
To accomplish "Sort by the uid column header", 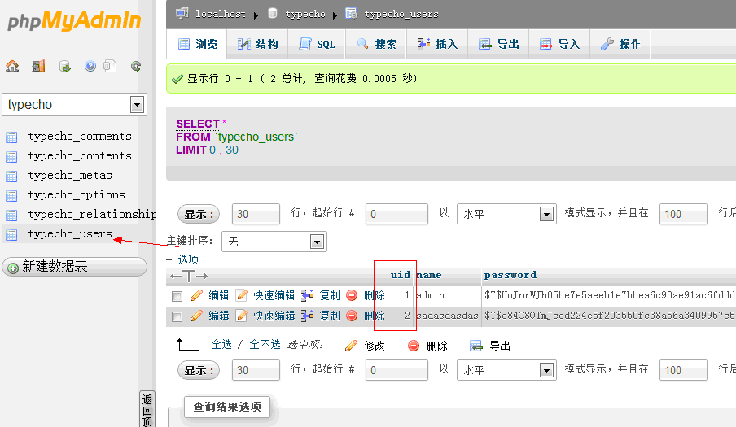I will pos(401,275).
